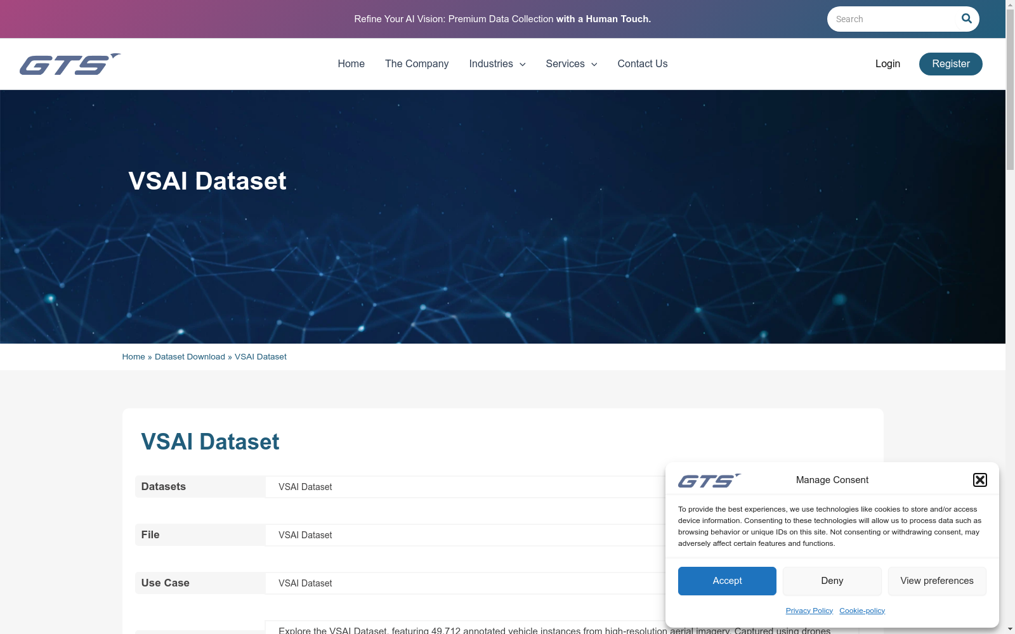Click the scrollbar down arrow
This screenshot has width=1015, height=634.
[1010, 629]
